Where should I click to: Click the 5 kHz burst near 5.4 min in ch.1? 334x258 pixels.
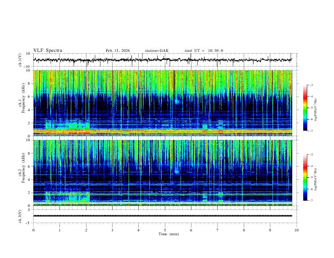coord(177,102)
